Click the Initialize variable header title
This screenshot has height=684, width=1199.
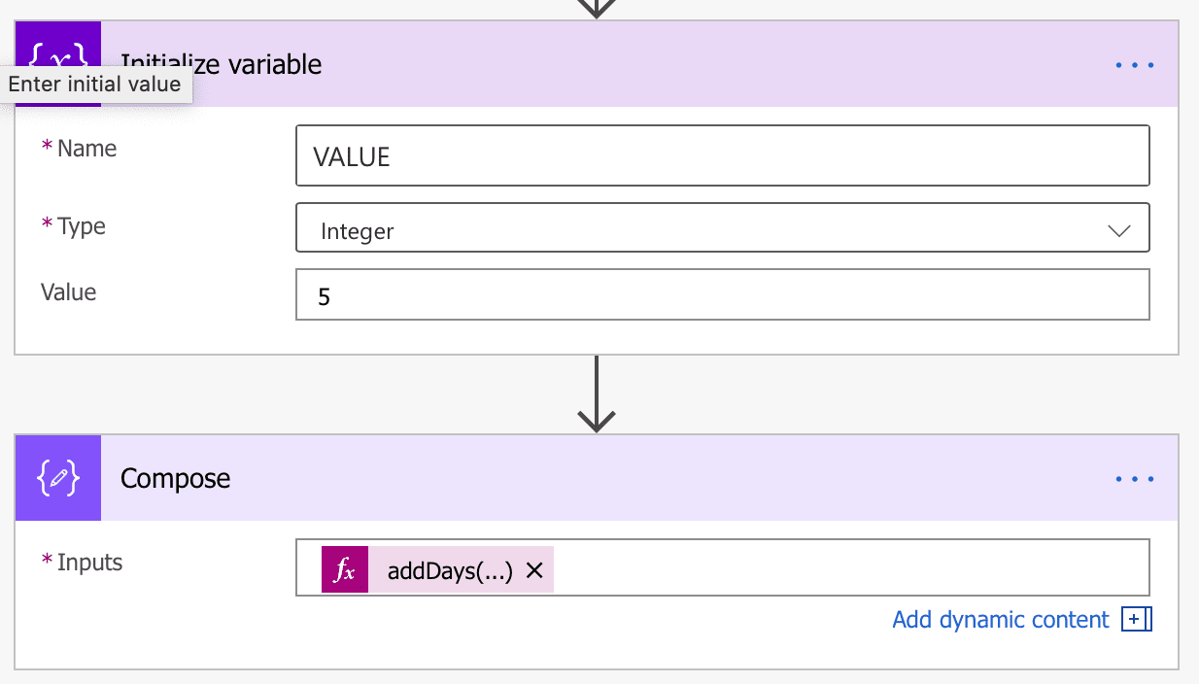tap(223, 64)
